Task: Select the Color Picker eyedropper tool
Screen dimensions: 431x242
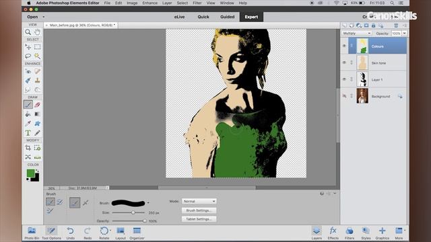Action: pos(28,124)
